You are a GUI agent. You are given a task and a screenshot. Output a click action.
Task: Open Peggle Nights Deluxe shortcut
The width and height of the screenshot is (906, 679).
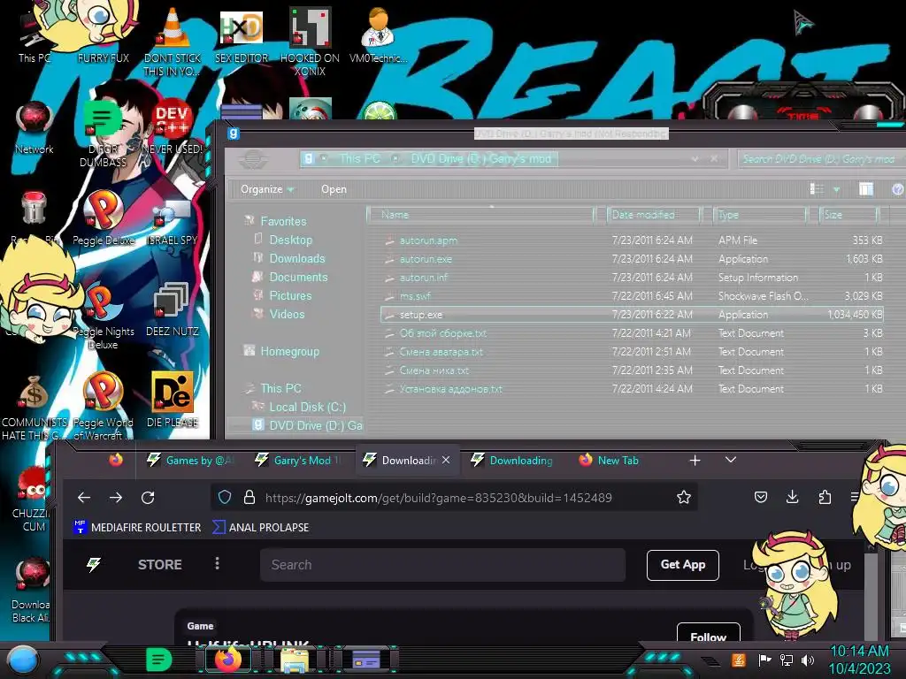click(x=103, y=317)
